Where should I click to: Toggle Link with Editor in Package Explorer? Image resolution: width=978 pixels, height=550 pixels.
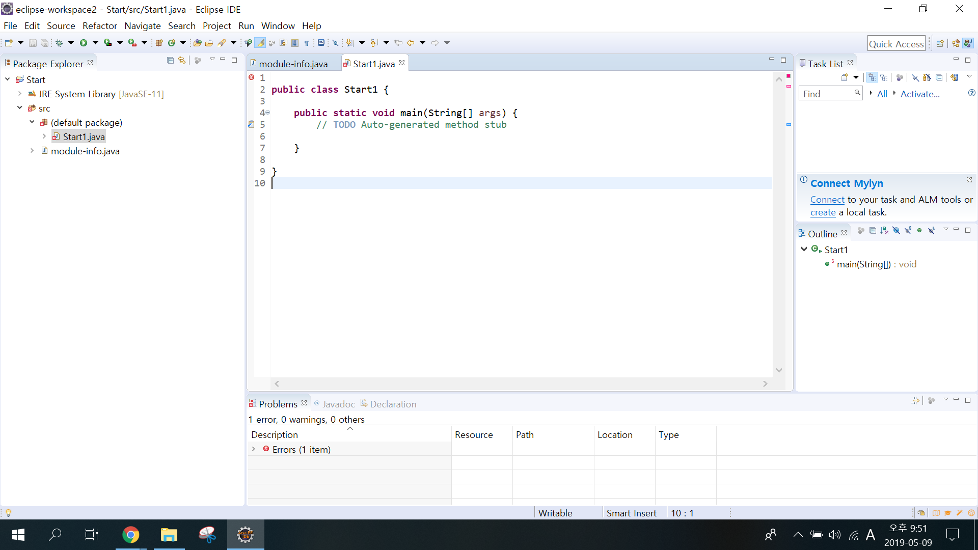pos(182,60)
